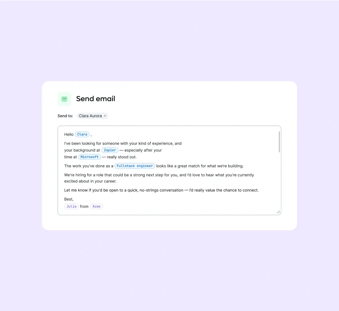The image size is (339, 311).
Task: Click the green envelope email icon
Action: coord(64,99)
